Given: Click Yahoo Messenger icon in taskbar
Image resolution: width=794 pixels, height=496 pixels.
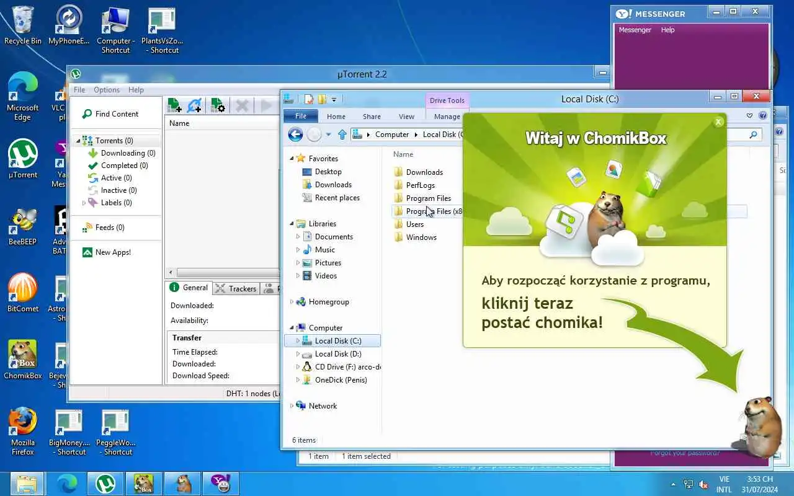Looking at the screenshot, I should click(221, 484).
